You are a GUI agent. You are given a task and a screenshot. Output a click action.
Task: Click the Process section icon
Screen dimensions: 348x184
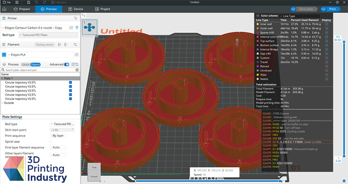[4, 64]
